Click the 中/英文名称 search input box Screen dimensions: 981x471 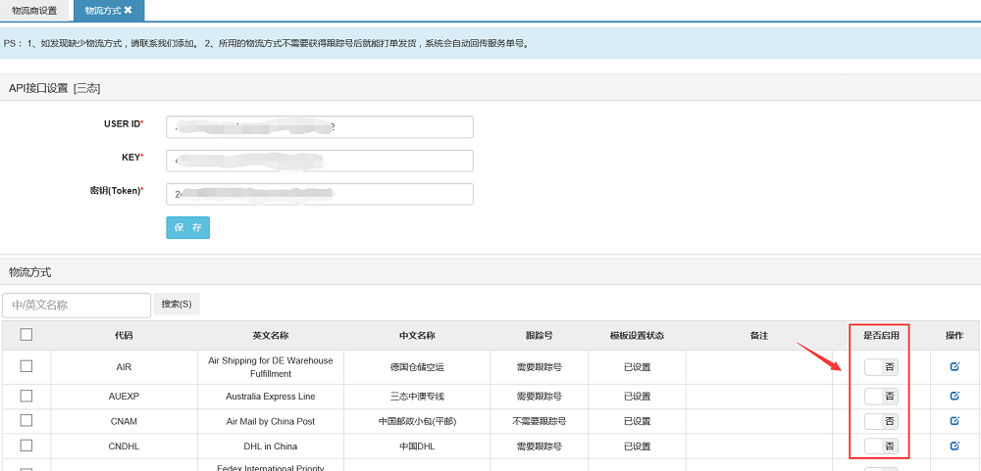[77, 306]
